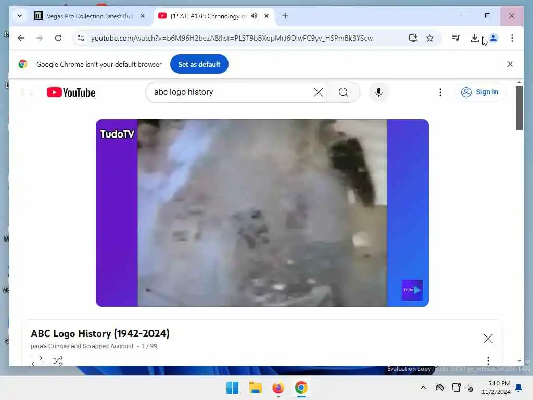Click the video player
This screenshot has height=400, width=533.
(262, 213)
